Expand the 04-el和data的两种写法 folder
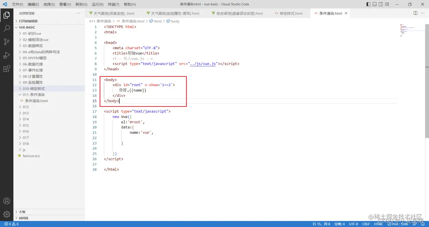The height and width of the screenshot is (227, 429). [49, 52]
